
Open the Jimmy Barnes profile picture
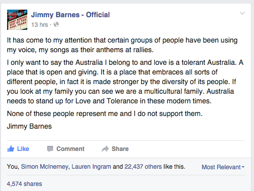click(x=17, y=20)
